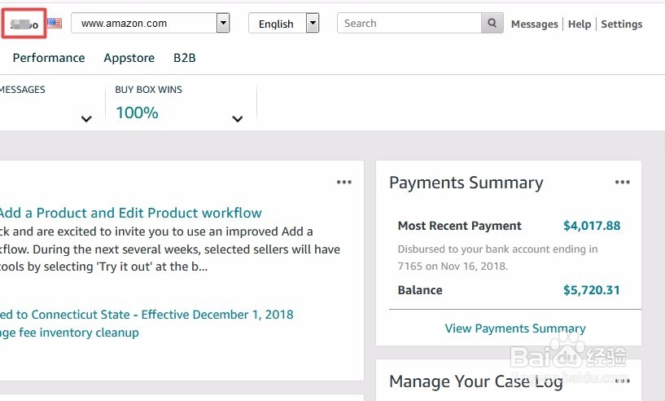Click the Connecticut State December 1 news link
This screenshot has height=401, width=665.
(147, 315)
